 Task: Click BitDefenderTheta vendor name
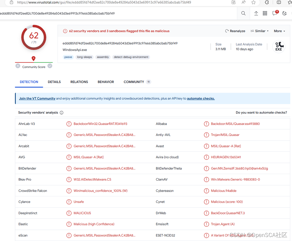[x=169, y=169]
